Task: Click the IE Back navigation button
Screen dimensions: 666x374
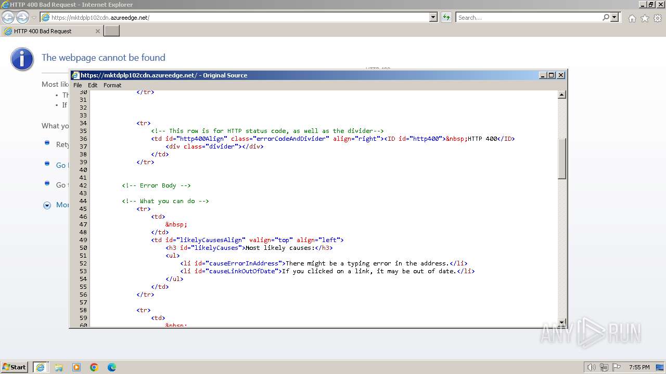Action: [x=8, y=17]
